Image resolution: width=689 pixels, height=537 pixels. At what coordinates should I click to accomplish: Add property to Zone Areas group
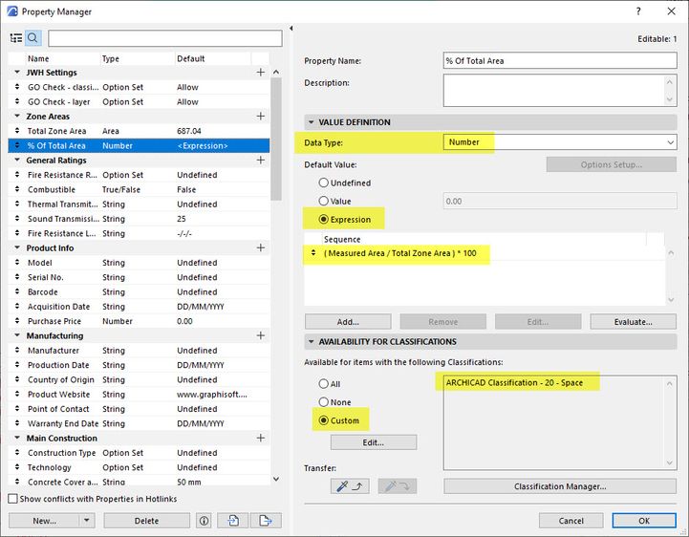[x=261, y=116]
